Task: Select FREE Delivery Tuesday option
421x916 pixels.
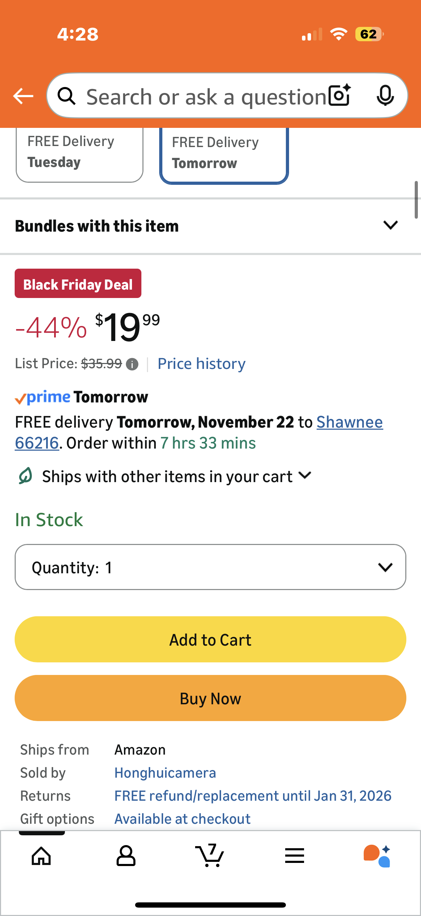Action: tap(79, 153)
